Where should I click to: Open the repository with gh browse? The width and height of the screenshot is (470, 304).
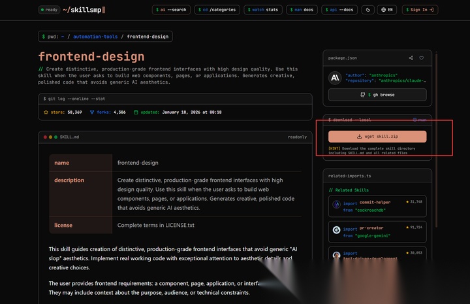point(377,95)
